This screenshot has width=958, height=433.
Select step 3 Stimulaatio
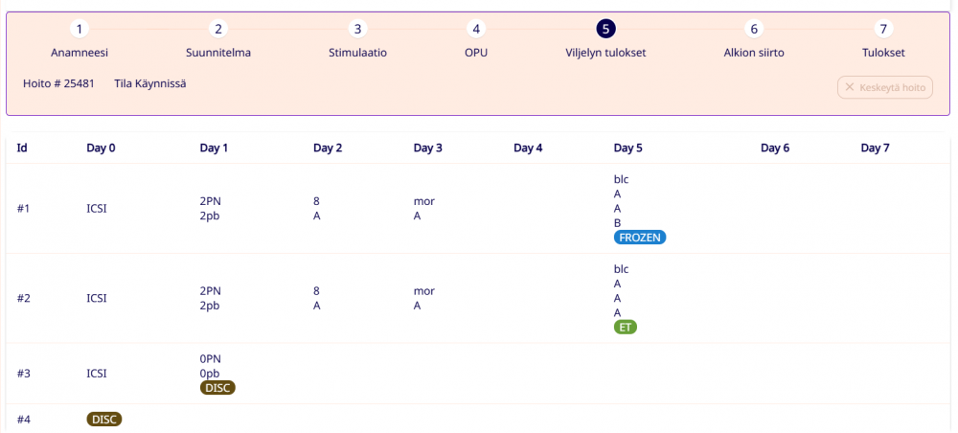(357, 30)
